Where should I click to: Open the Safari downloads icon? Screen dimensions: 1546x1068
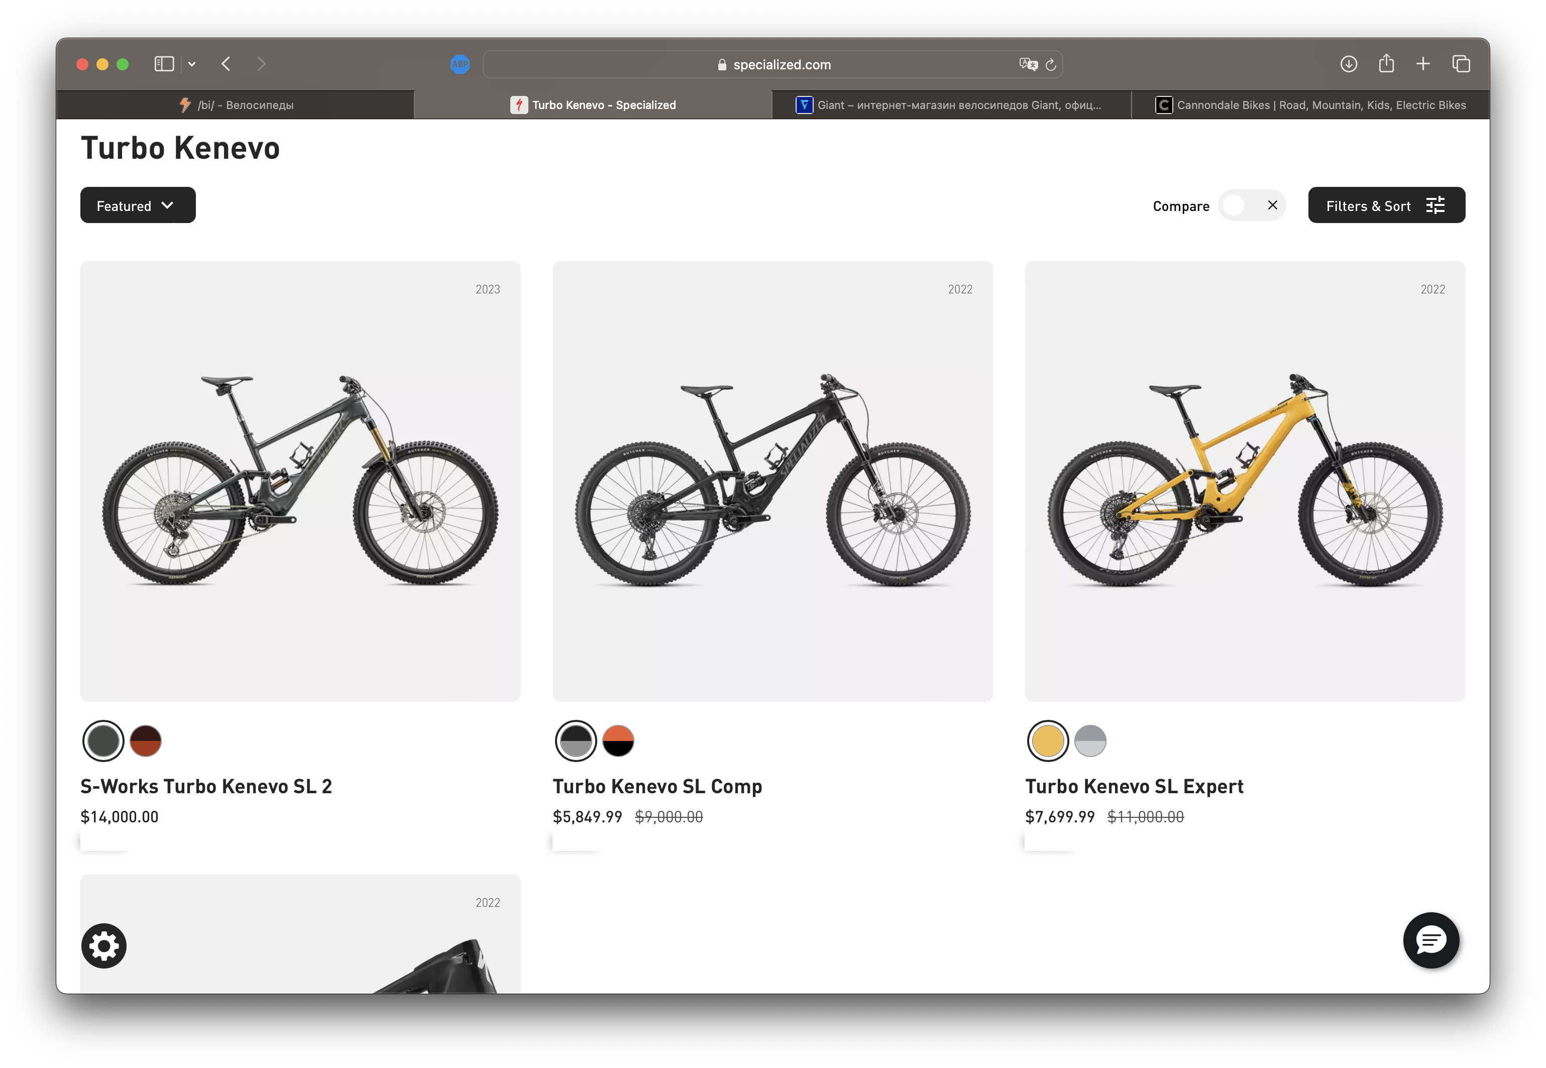[1349, 64]
